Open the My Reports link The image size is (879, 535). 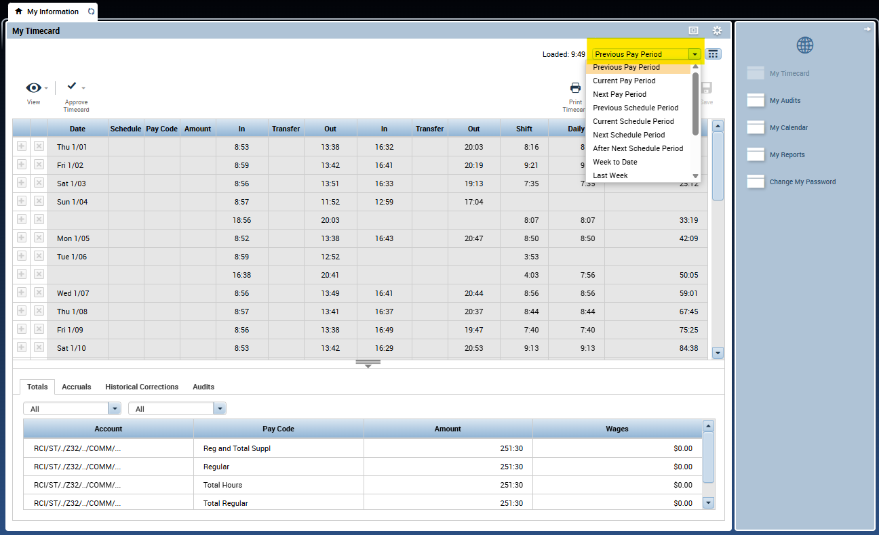pyautogui.click(x=787, y=154)
